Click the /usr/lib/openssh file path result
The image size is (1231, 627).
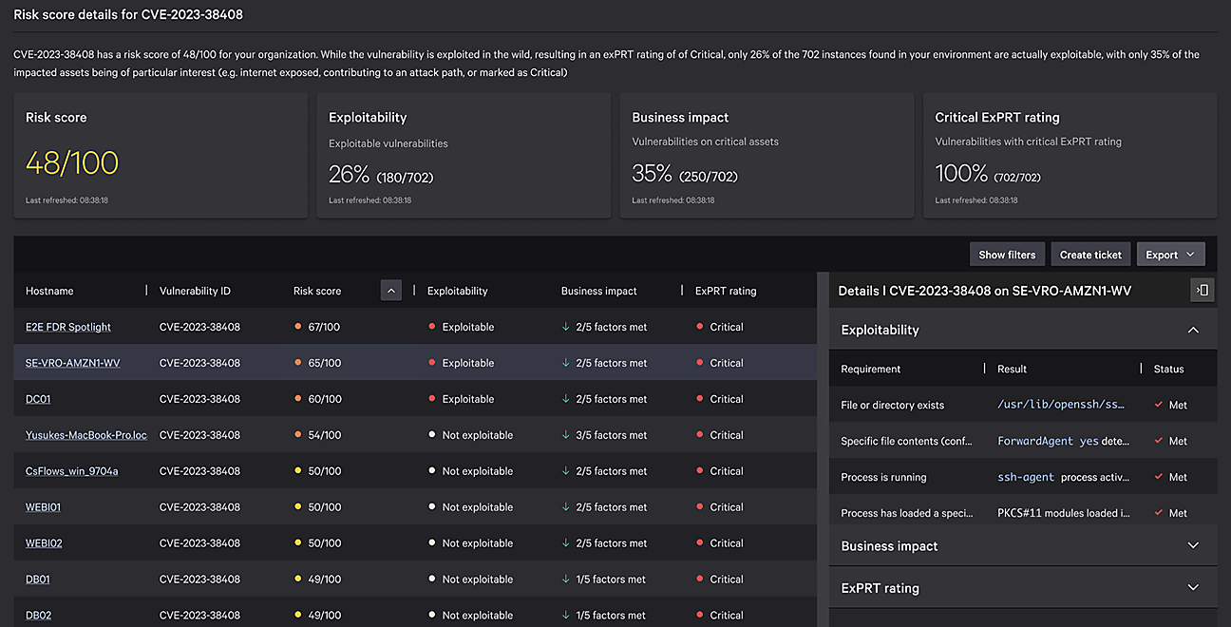1060,405
